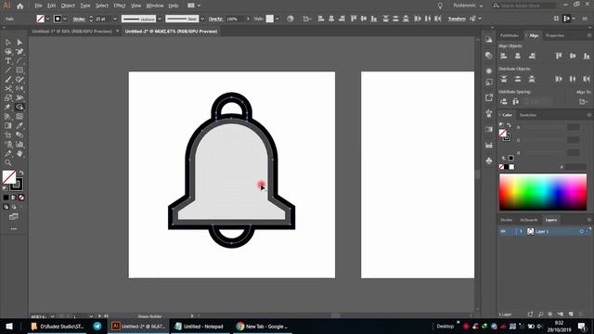Select the Type tool
The width and height of the screenshot is (594, 334).
8,61
